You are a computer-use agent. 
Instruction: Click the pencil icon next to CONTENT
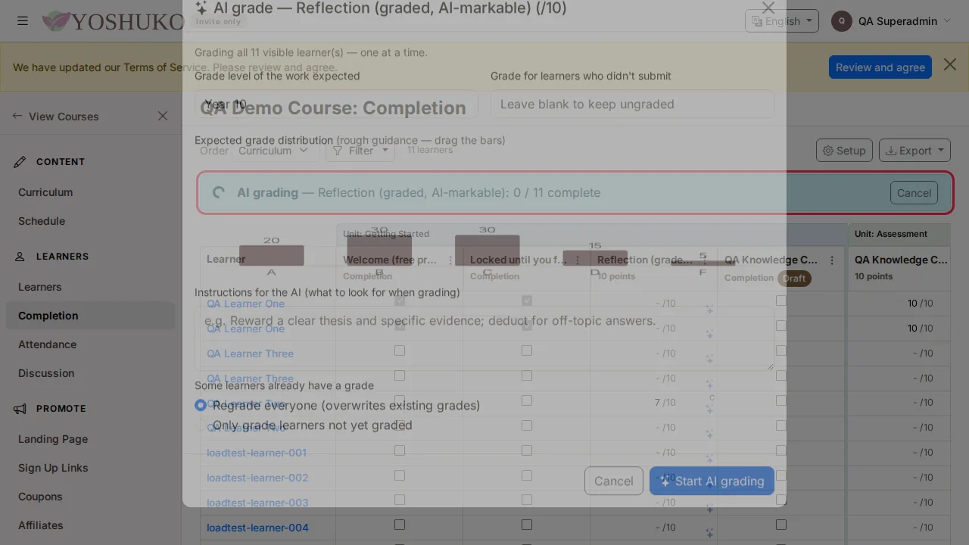coord(20,162)
